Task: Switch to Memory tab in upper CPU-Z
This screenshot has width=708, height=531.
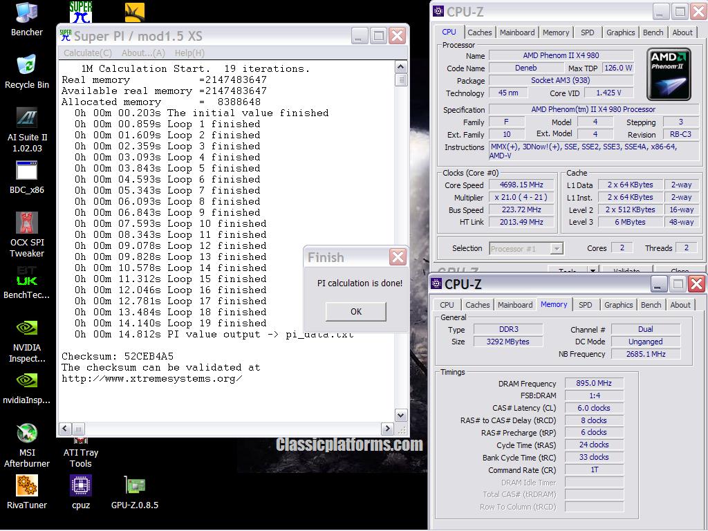Action: 556,32
